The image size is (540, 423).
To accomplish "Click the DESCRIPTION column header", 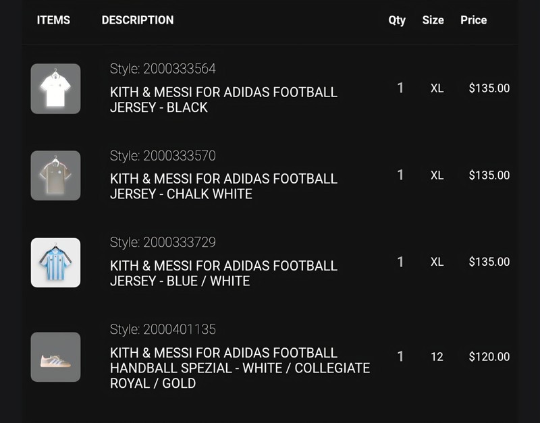I will [138, 20].
